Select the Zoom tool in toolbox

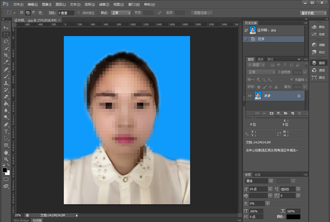point(6,159)
